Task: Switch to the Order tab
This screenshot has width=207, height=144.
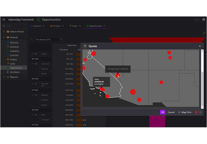Action: tap(74, 26)
